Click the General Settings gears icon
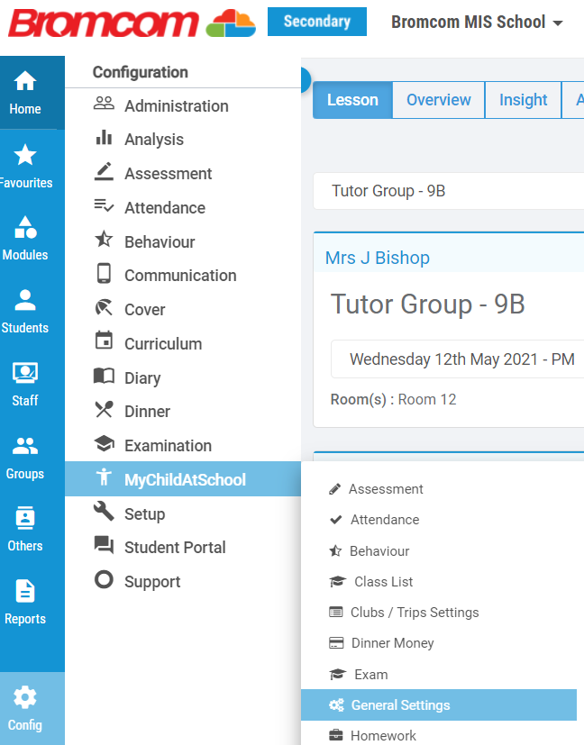The height and width of the screenshot is (745, 584). [336, 705]
